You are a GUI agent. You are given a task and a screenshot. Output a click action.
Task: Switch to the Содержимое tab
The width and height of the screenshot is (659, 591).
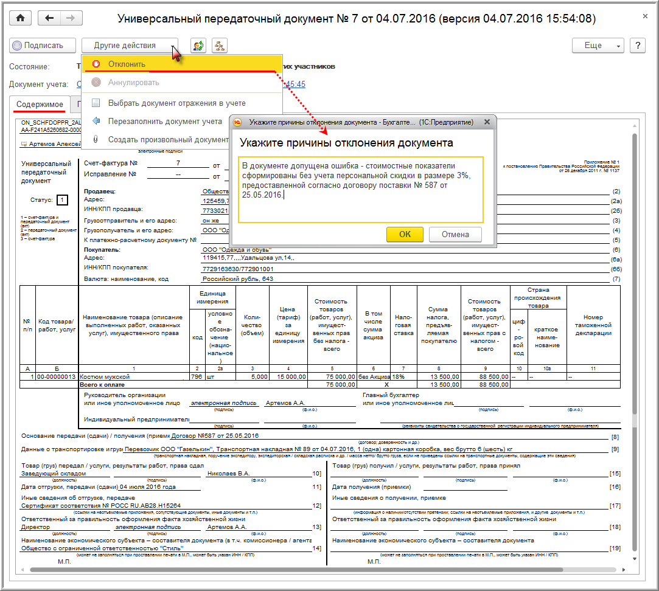coord(40,104)
